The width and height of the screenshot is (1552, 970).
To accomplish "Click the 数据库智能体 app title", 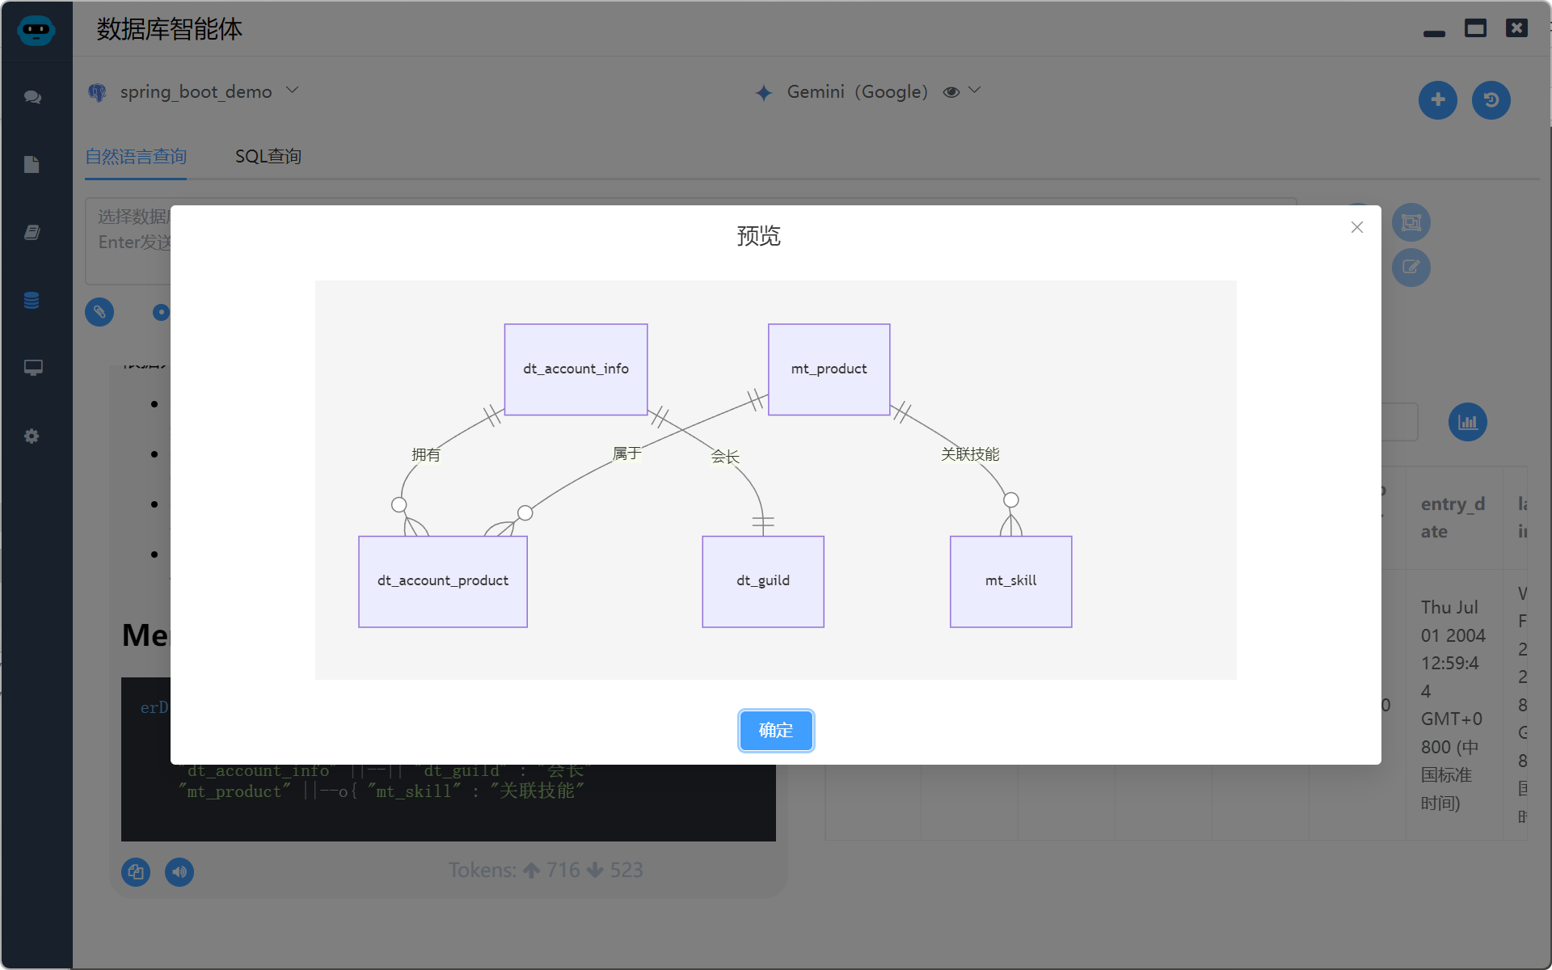I will click(x=169, y=29).
